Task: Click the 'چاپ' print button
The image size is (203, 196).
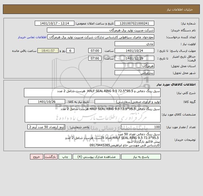Action: click(65, 157)
